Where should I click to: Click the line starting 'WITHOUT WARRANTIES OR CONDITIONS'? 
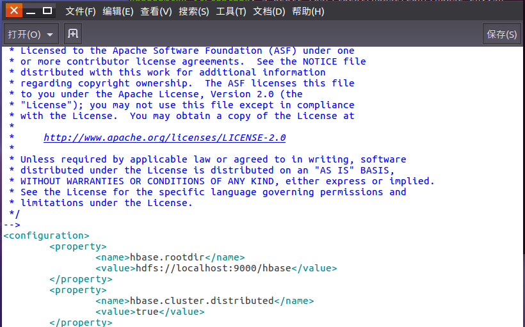(x=222, y=181)
